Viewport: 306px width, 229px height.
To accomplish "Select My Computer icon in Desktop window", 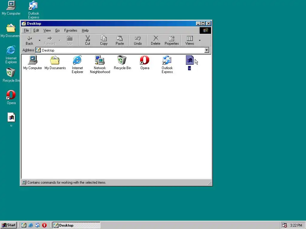I will [33, 63].
